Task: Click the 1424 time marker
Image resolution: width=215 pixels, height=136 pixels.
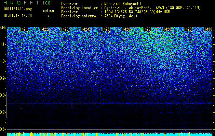Action: (x=85, y=29)
